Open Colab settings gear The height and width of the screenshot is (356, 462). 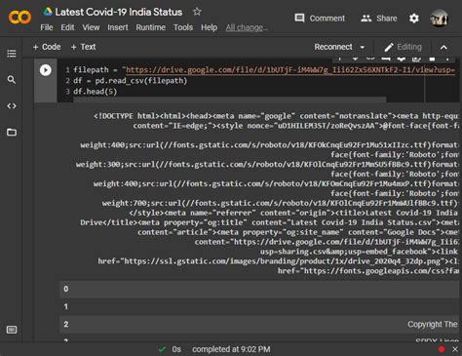point(414,19)
